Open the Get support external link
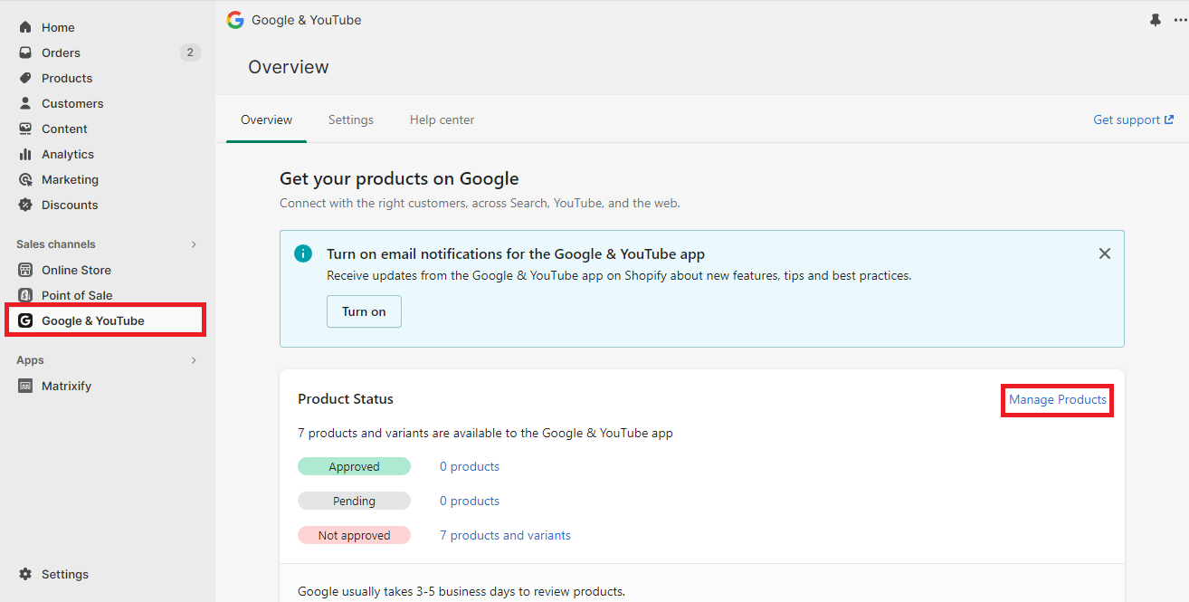1189x602 pixels. click(1133, 119)
